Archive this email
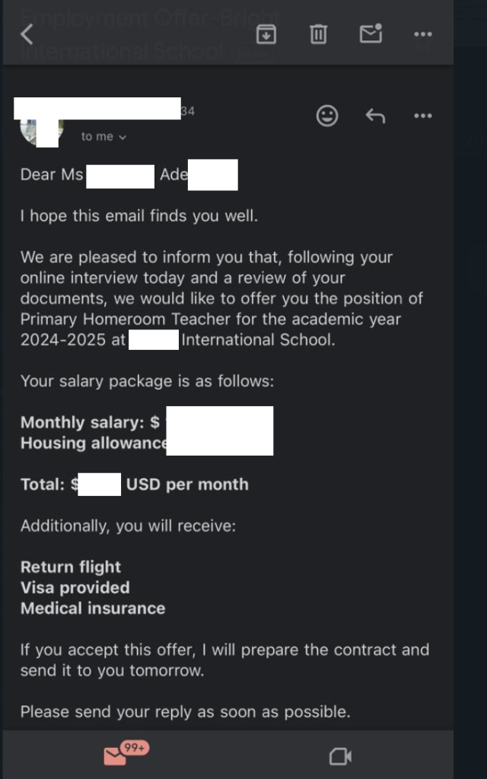The height and width of the screenshot is (779, 487). click(266, 34)
